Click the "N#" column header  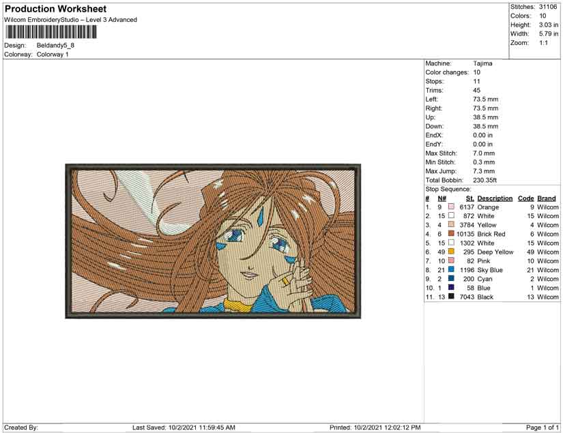pos(442,198)
